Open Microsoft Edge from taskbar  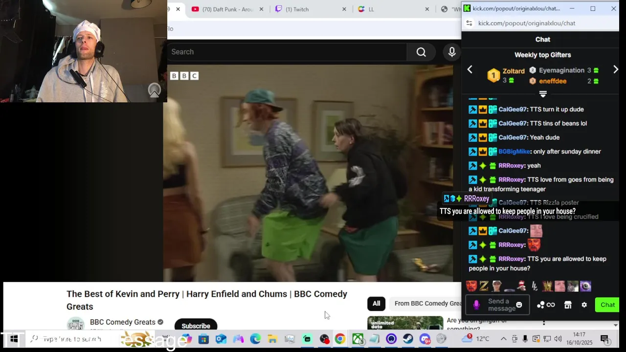[255, 339]
